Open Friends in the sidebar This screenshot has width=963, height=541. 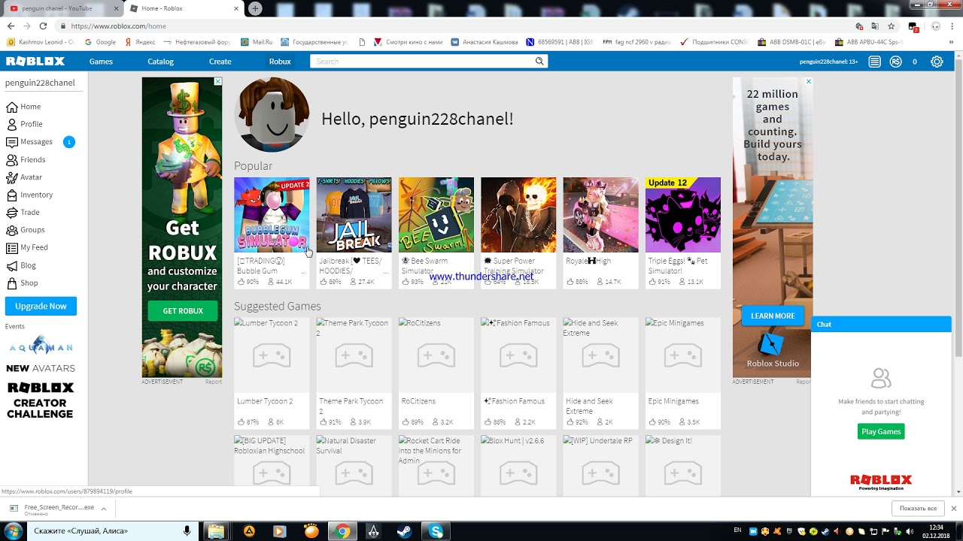point(32,159)
